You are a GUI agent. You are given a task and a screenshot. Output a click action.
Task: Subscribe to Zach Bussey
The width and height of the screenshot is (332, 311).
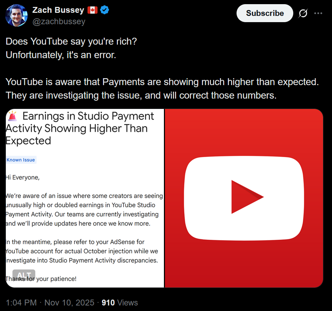pyautogui.click(x=265, y=13)
